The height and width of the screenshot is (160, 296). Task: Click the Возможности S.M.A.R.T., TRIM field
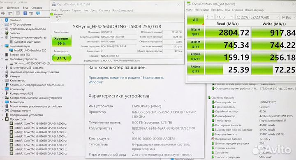pos(141,60)
